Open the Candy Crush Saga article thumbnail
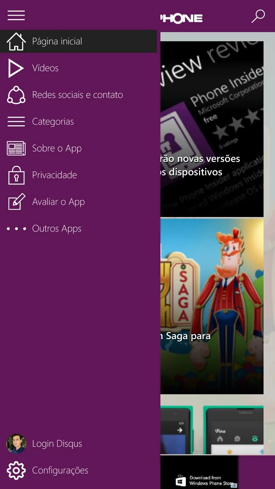This screenshot has width=275, height=489. [212, 306]
